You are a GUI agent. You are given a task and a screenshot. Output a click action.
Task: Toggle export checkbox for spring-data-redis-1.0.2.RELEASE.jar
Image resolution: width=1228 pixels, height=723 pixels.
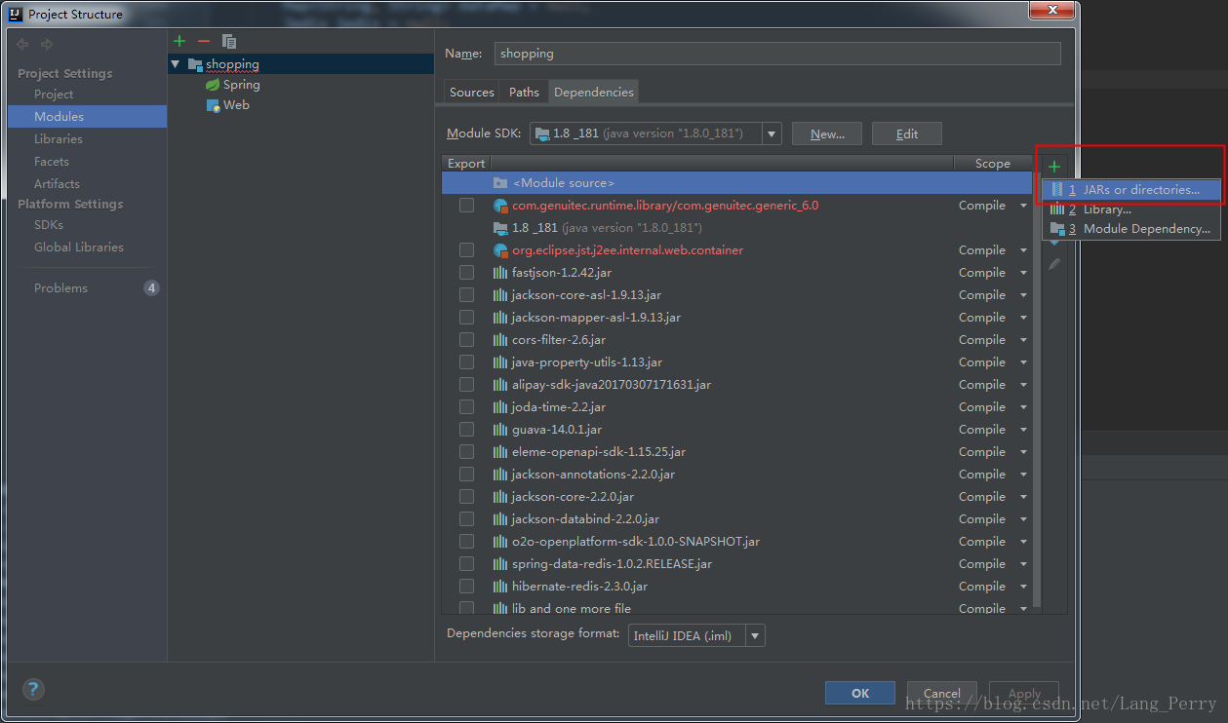(466, 564)
